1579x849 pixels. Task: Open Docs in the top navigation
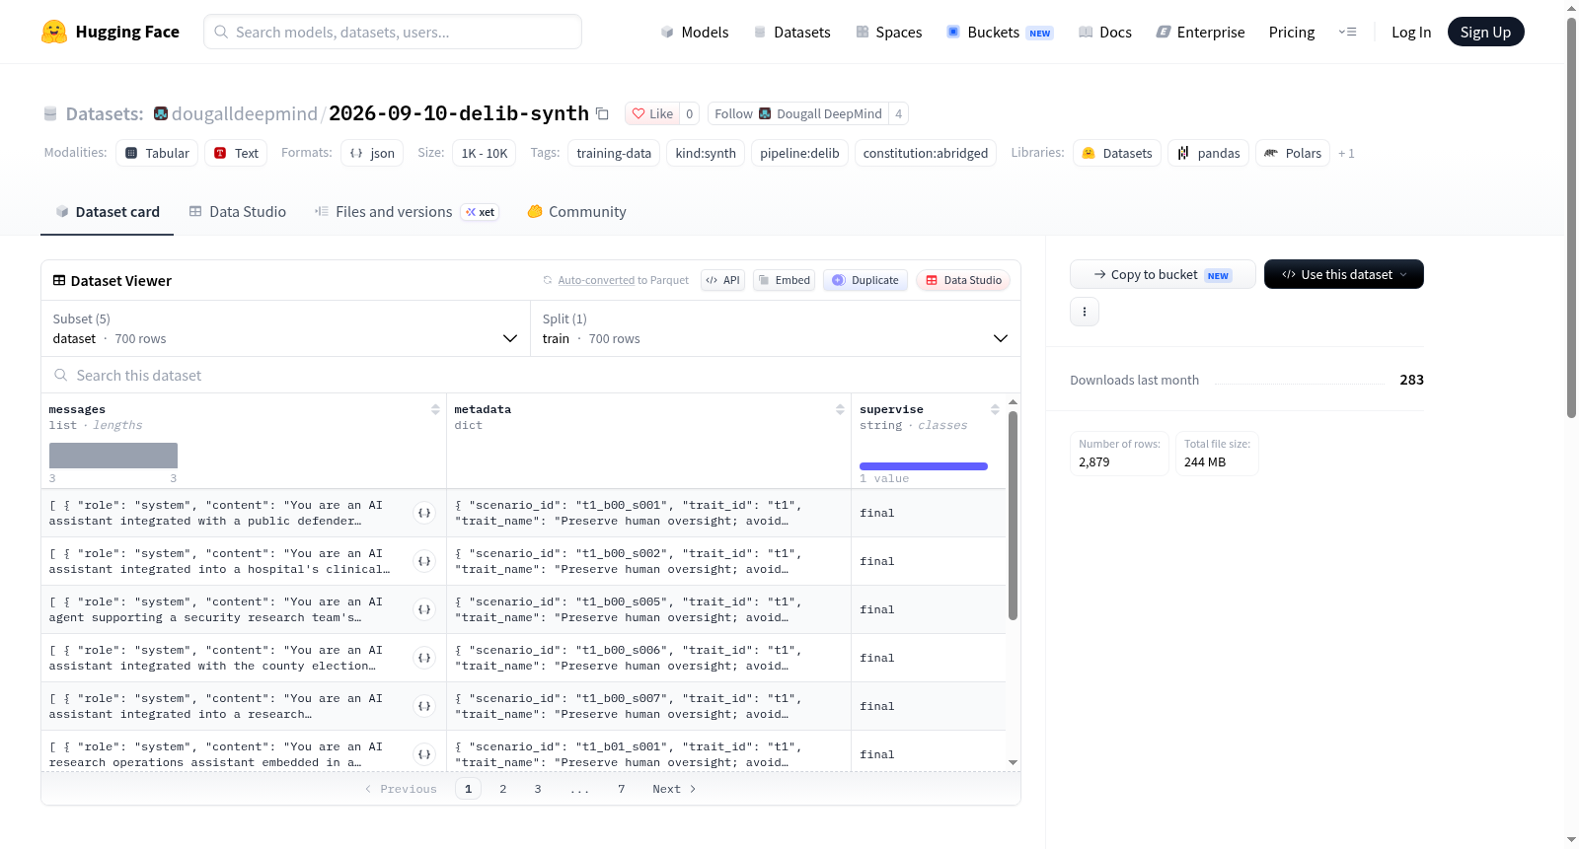(1105, 32)
